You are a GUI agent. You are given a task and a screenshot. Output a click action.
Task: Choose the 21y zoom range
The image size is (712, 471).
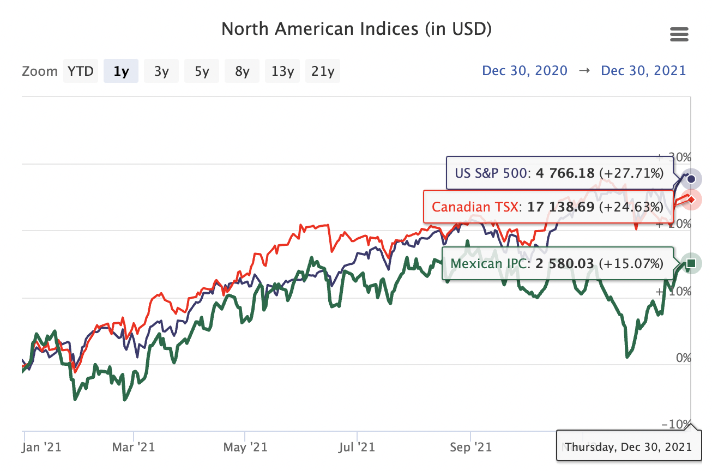tap(323, 71)
